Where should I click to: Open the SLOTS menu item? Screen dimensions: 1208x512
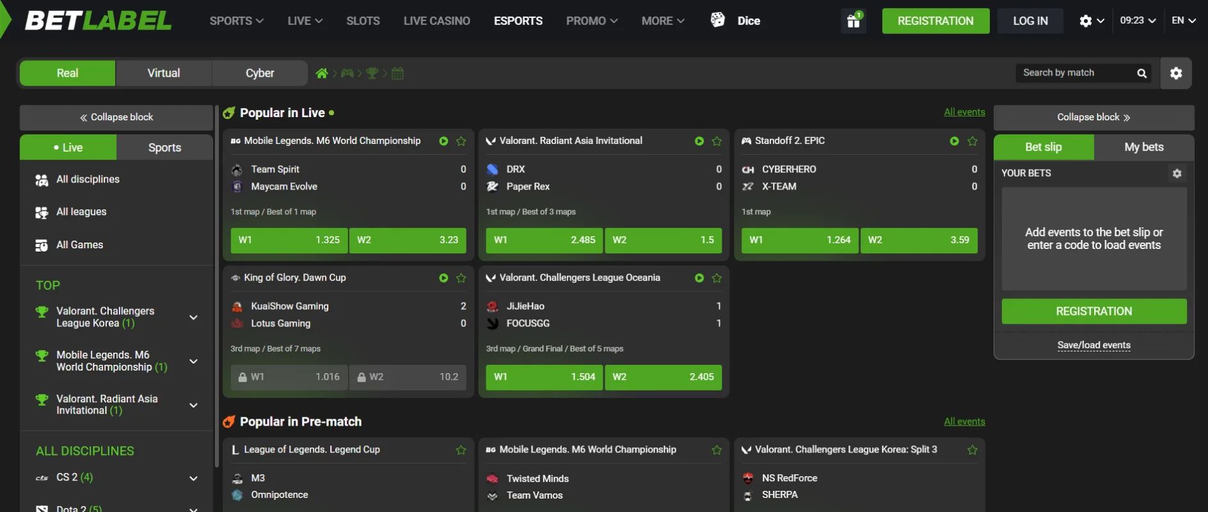pyautogui.click(x=363, y=20)
